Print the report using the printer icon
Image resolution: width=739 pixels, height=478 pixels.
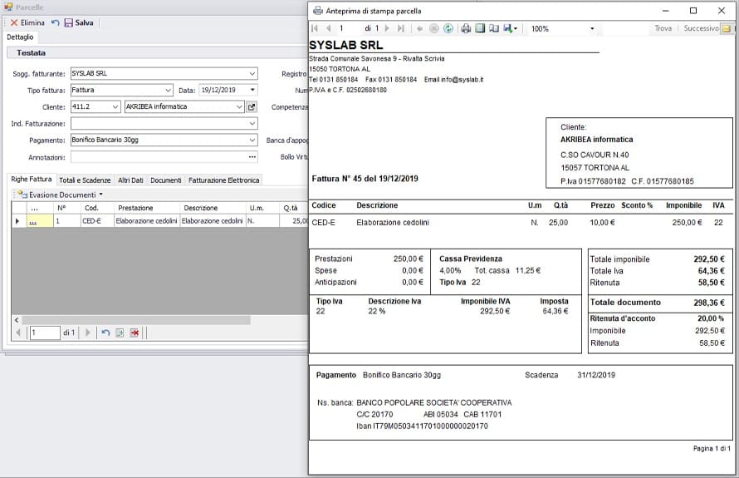point(466,28)
